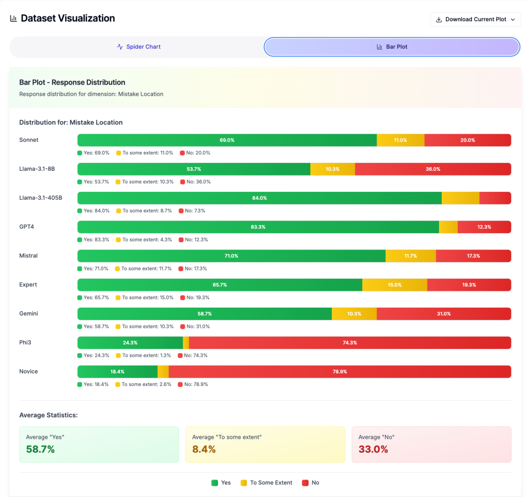
Task: Click the Average "Yes" 58.7% card
Action: (99, 445)
